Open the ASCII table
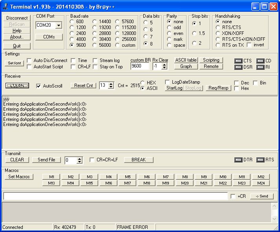 (x=186, y=60)
